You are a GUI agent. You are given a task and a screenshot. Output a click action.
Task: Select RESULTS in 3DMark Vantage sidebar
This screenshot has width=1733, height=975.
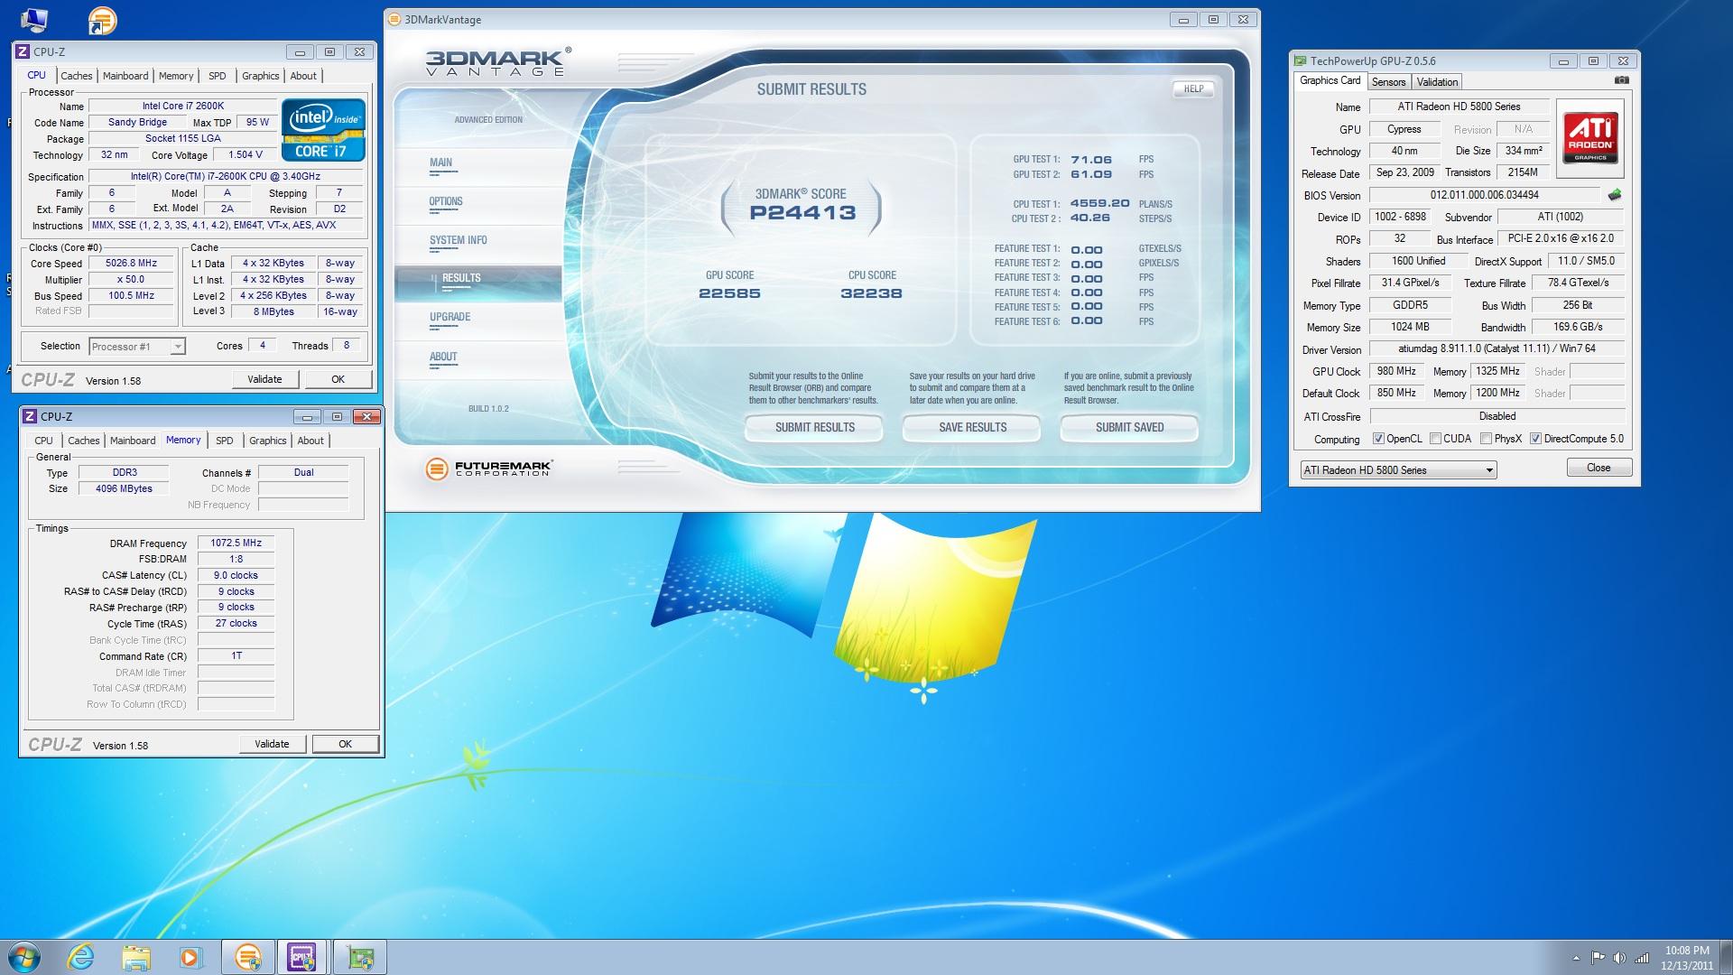click(x=478, y=283)
